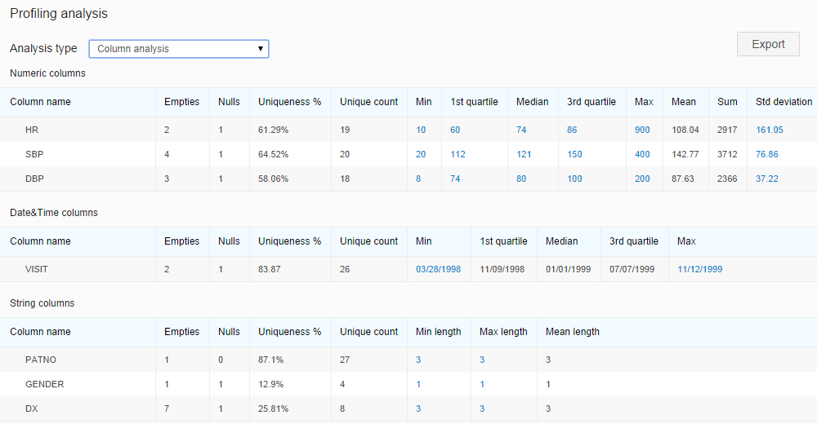Click the VISIT row name
The image size is (817, 424).
(38, 269)
